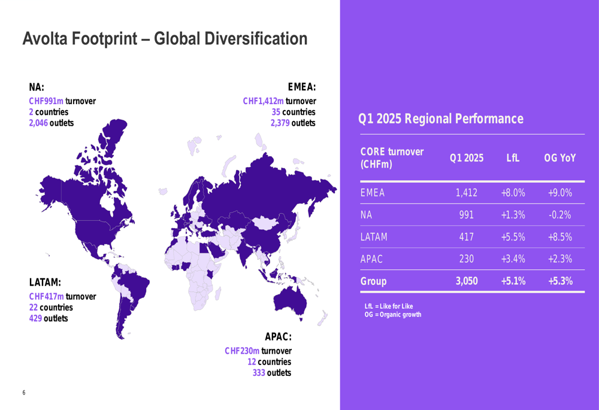The width and height of the screenshot is (599, 410).
Task: Select the "35 countries" line
Action: click(294, 113)
